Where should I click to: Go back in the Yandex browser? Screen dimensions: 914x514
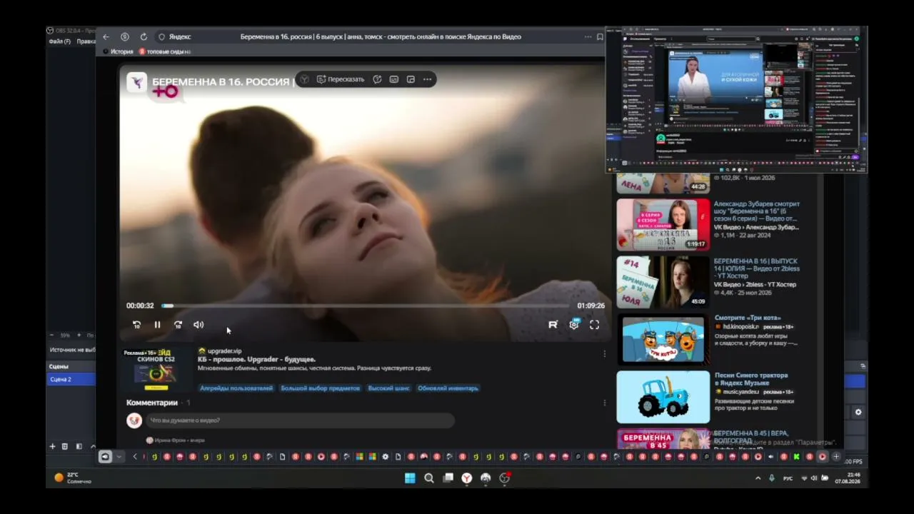106,37
